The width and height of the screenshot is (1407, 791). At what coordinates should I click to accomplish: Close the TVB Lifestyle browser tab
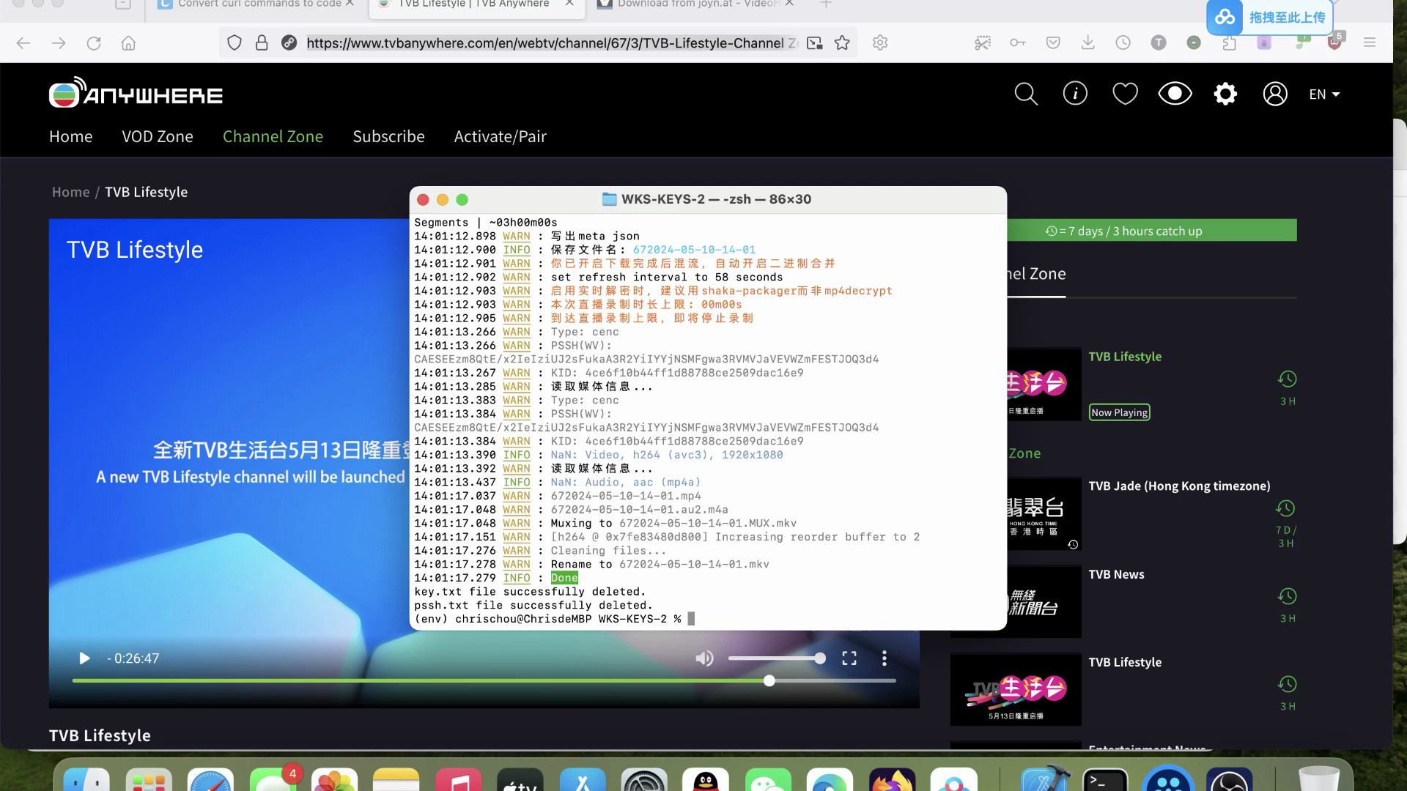tap(569, 4)
